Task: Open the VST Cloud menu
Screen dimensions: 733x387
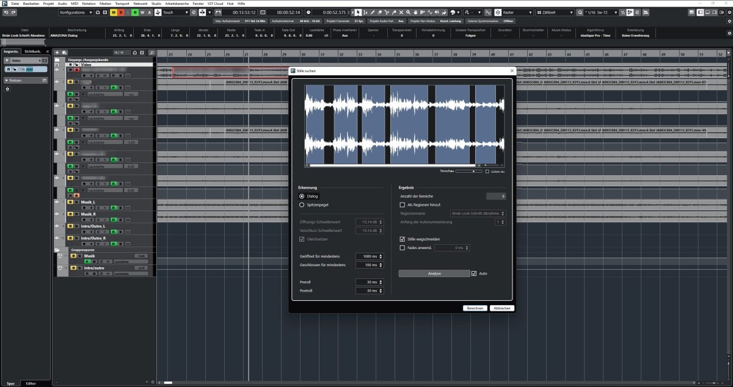Action: tap(215, 3)
